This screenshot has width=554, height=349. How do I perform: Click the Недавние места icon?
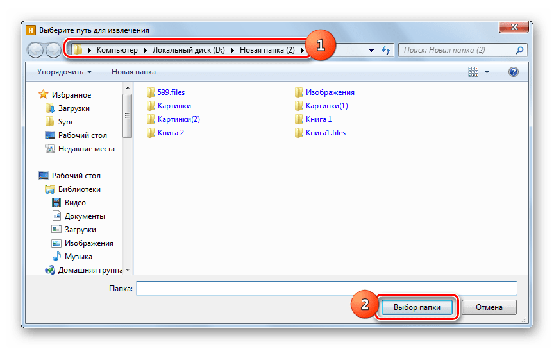pyautogui.click(x=50, y=148)
